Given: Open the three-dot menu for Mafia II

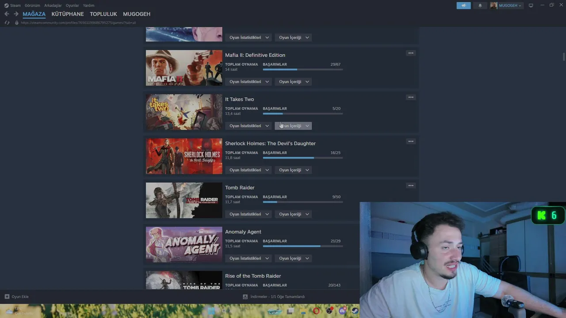Looking at the screenshot, I should pos(411,53).
